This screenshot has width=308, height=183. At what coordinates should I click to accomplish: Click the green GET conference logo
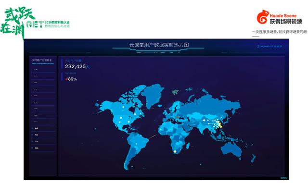click(35, 24)
